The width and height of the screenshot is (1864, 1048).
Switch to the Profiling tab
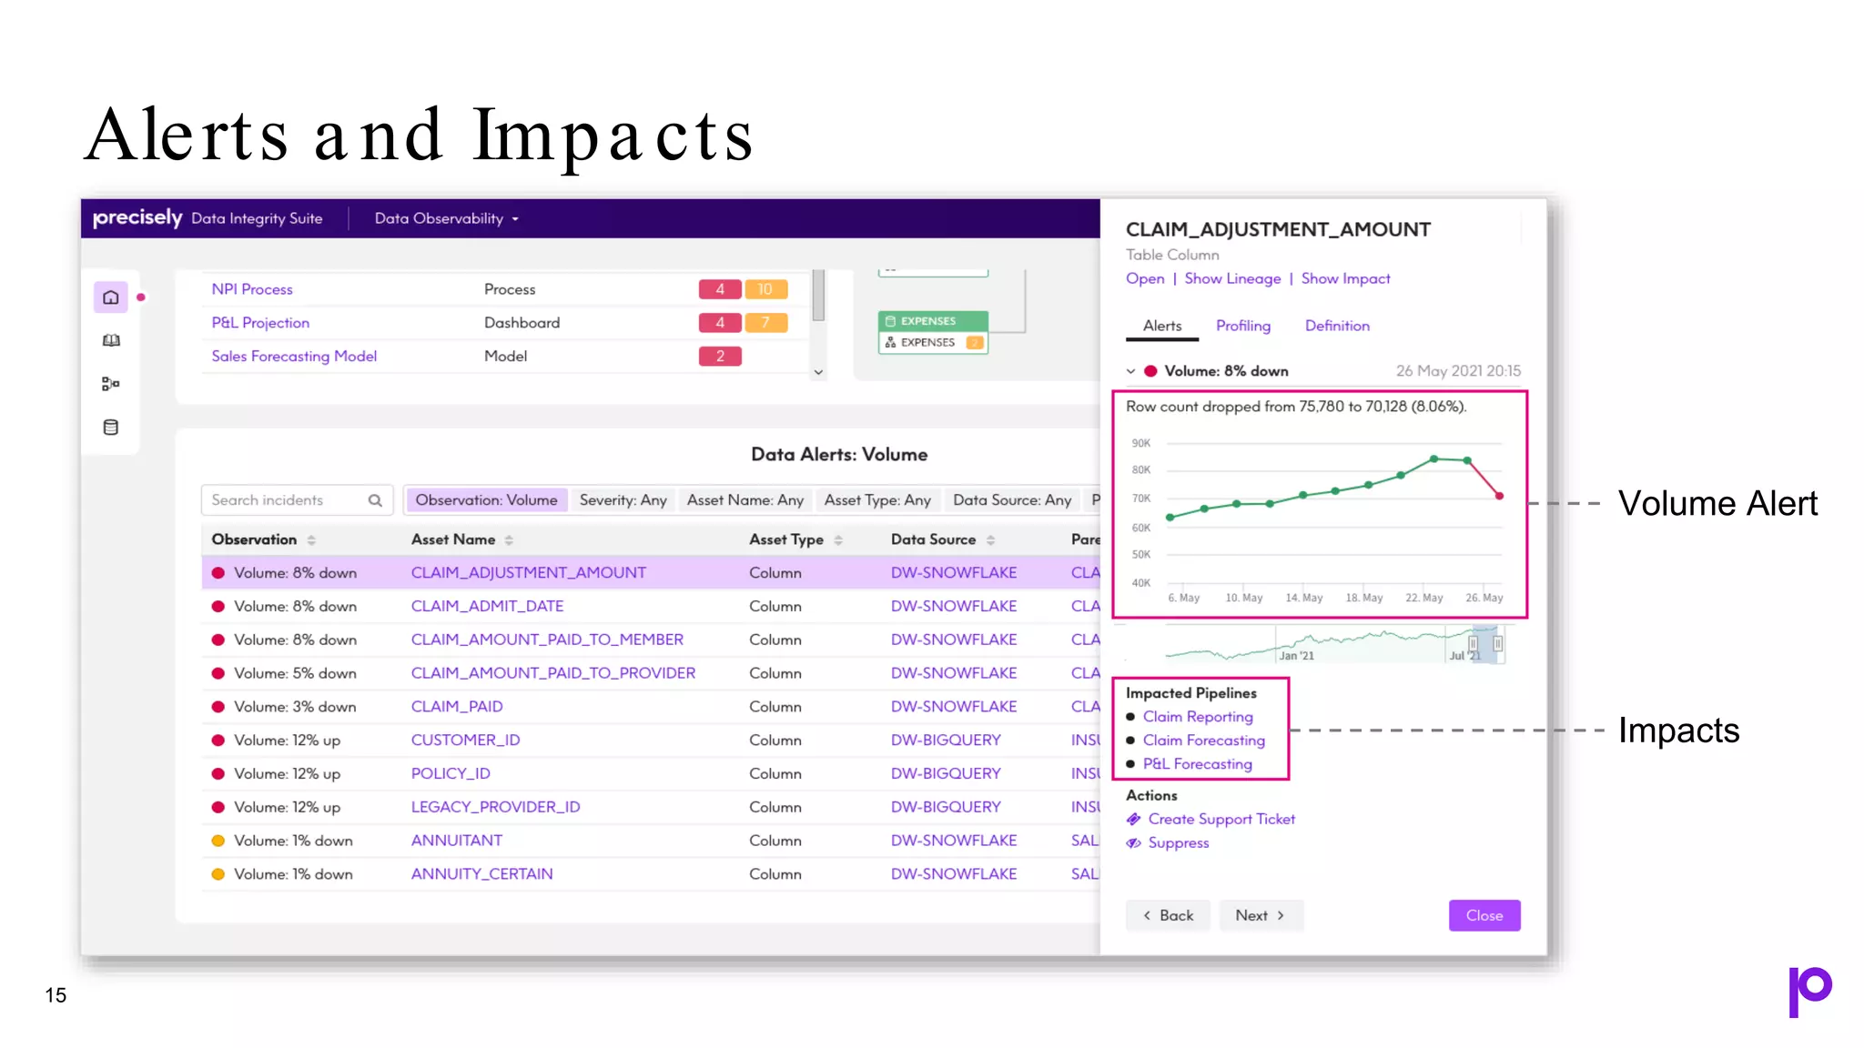click(1242, 326)
